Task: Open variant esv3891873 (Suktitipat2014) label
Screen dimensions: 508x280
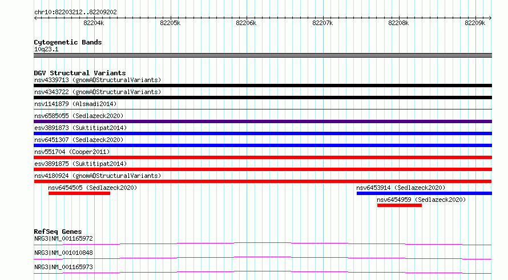Action: [x=80, y=128]
